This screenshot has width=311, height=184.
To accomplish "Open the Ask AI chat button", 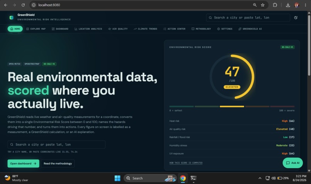I will click(x=292, y=163).
